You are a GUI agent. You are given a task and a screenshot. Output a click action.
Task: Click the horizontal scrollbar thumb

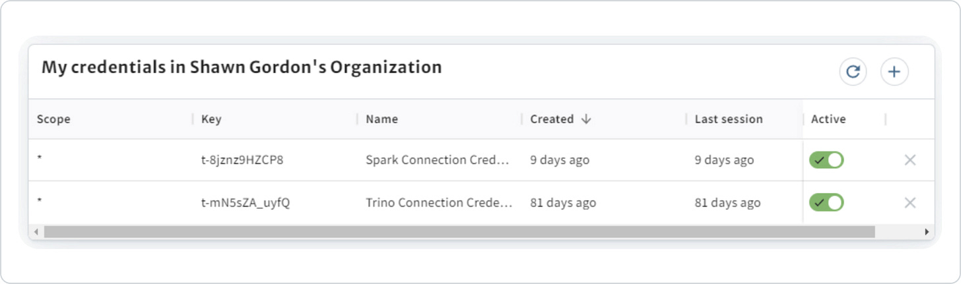[459, 232]
